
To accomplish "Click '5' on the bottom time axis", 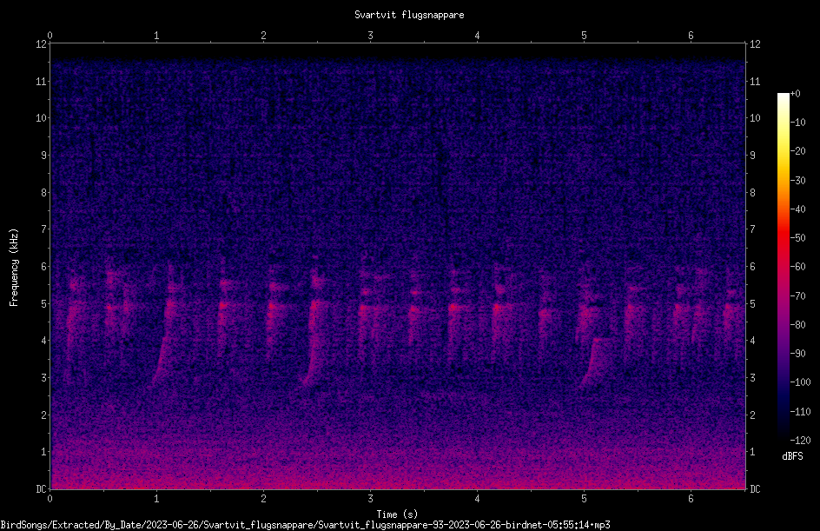I will [584, 499].
